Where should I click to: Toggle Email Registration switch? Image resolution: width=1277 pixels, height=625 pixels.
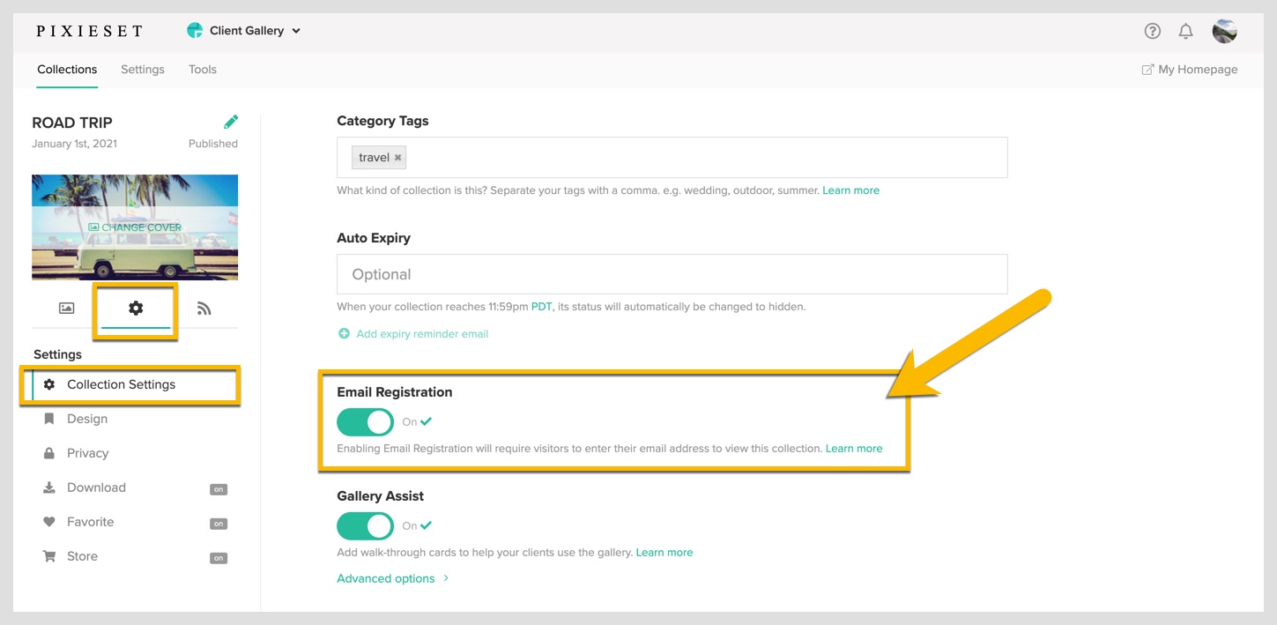tap(365, 422)
